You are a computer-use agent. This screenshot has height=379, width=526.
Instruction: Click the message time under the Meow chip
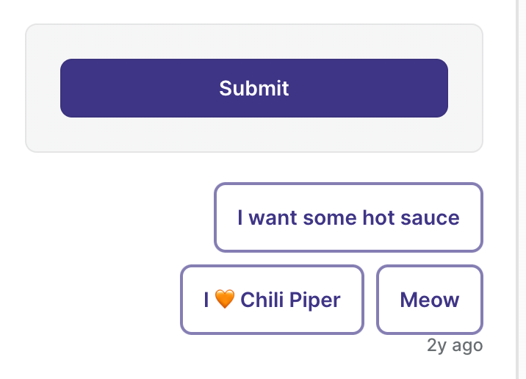(x=455, y=345)
